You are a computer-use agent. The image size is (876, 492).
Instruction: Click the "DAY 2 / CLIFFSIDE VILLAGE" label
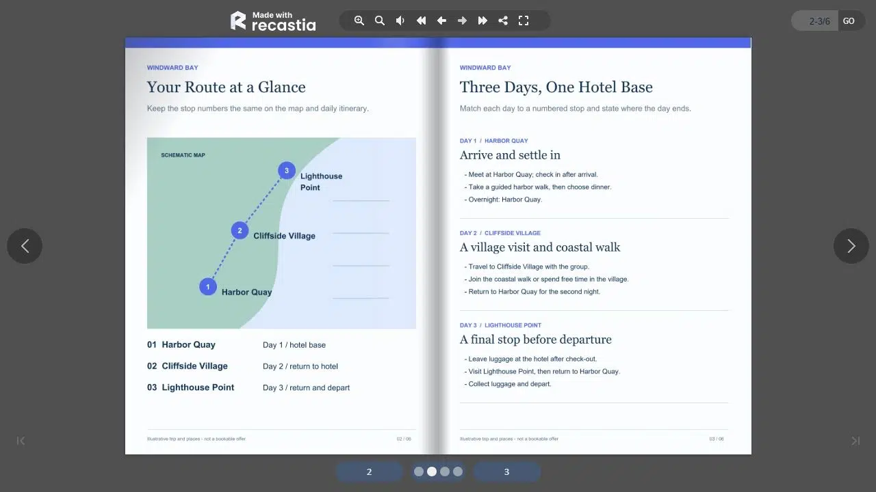click(500, 233)
